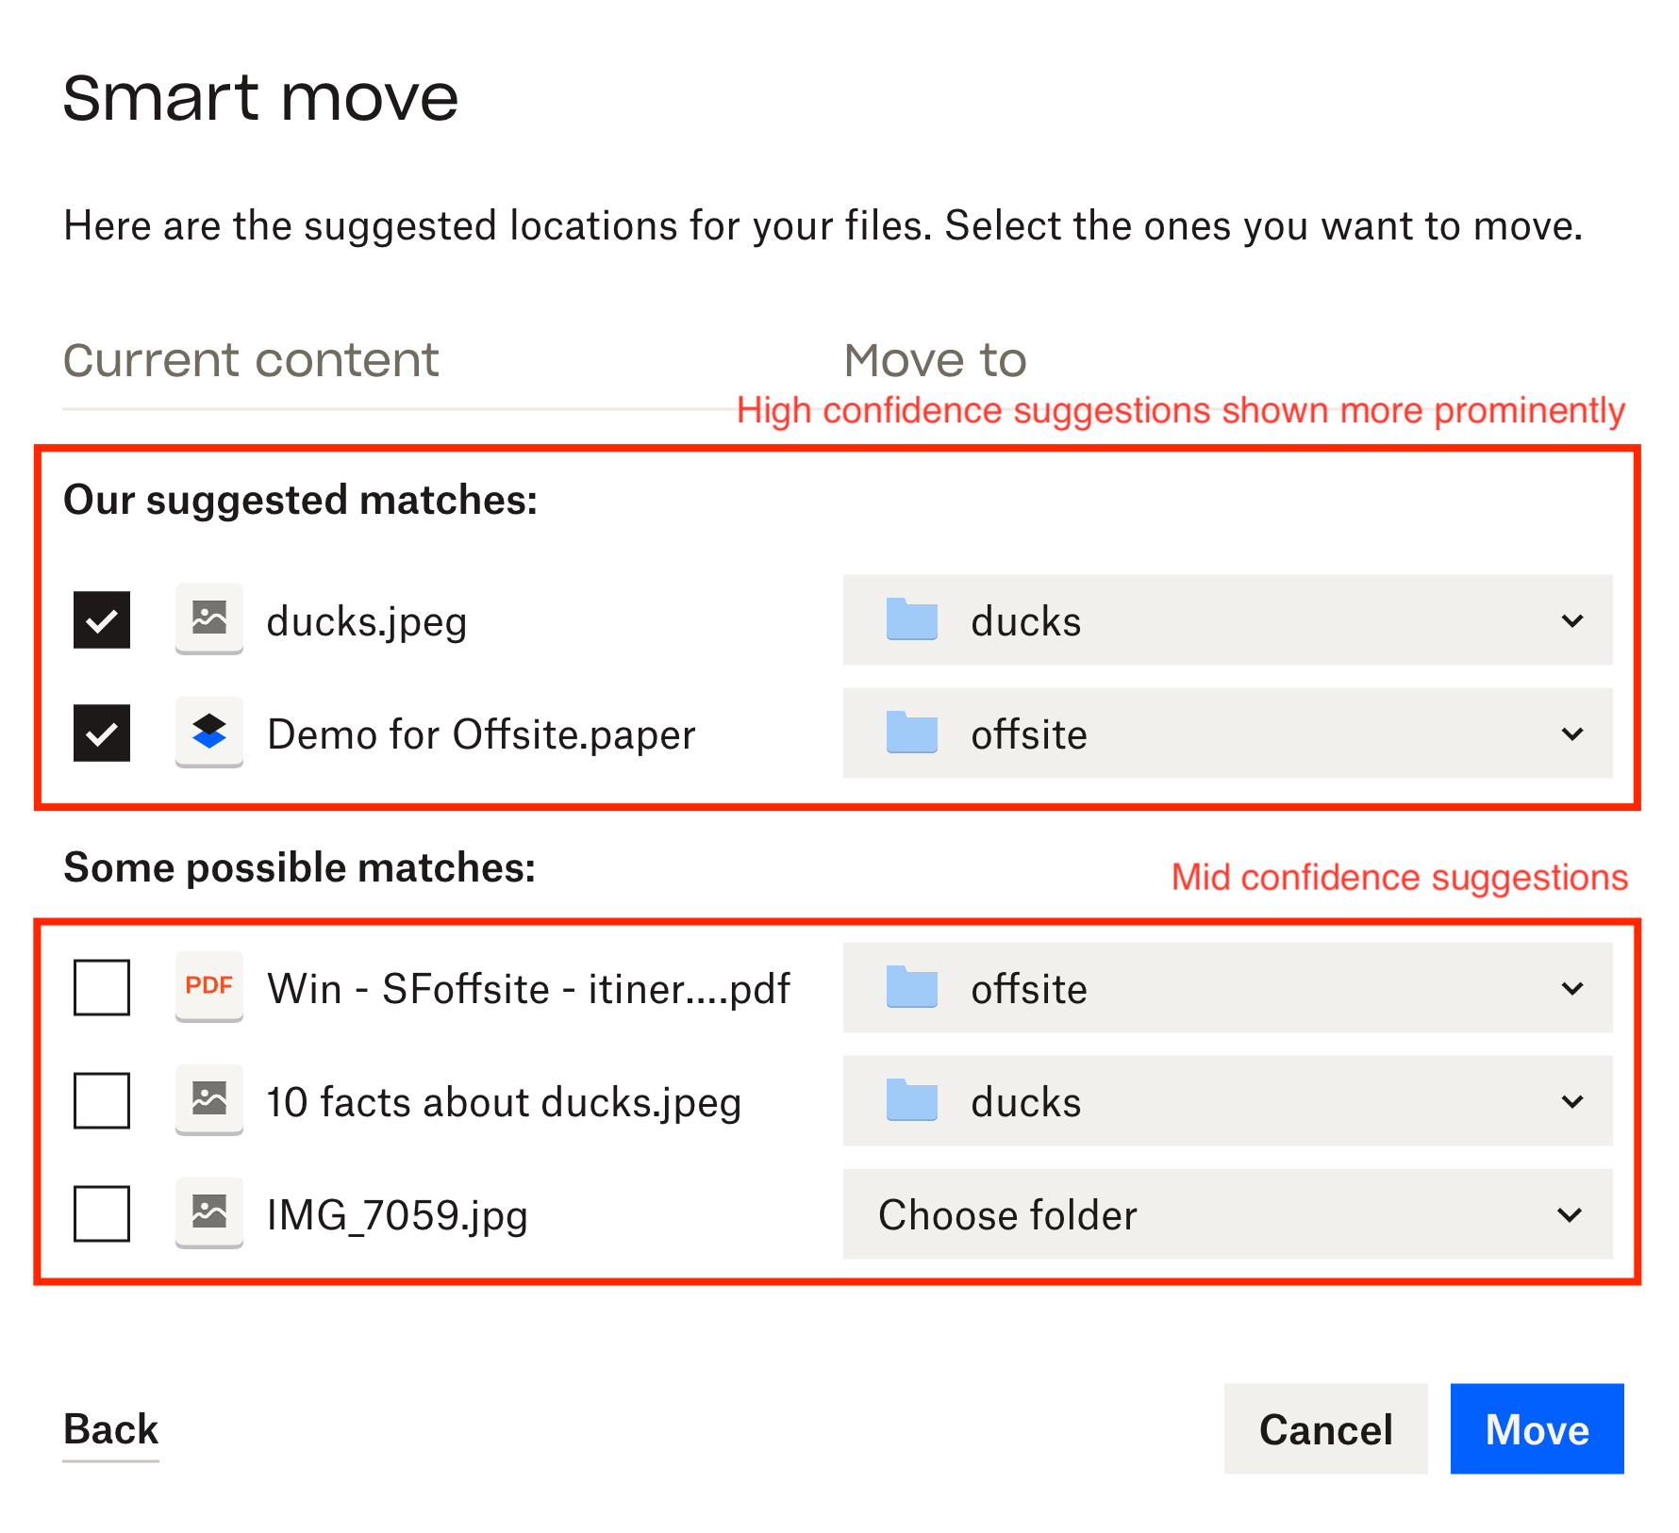The height and width of the screenshot is (1533, 1679).
Task: Click the Cancel button
Action: click(1324, 1429)
